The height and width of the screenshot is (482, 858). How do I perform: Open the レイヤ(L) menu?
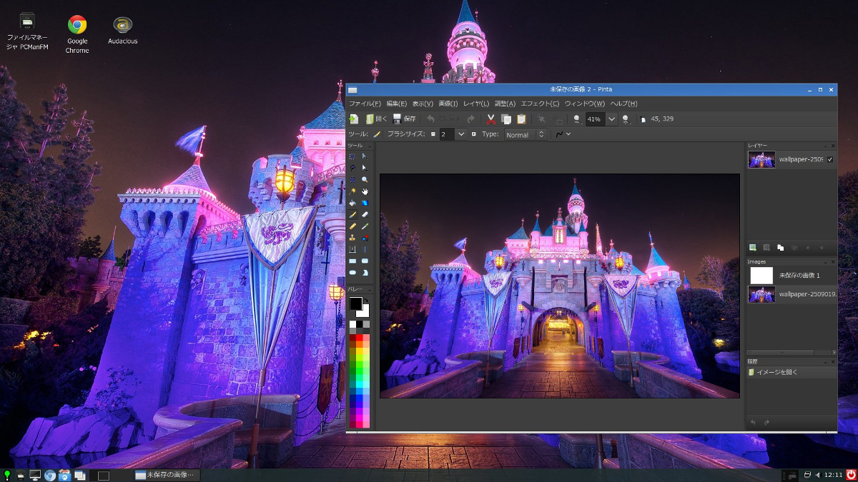(476, 104)
